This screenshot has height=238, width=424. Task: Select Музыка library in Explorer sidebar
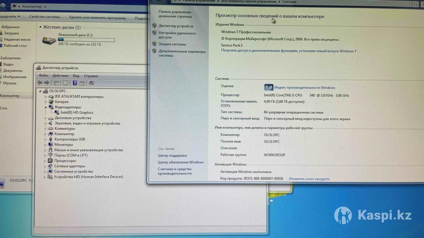tap(10, 83)
